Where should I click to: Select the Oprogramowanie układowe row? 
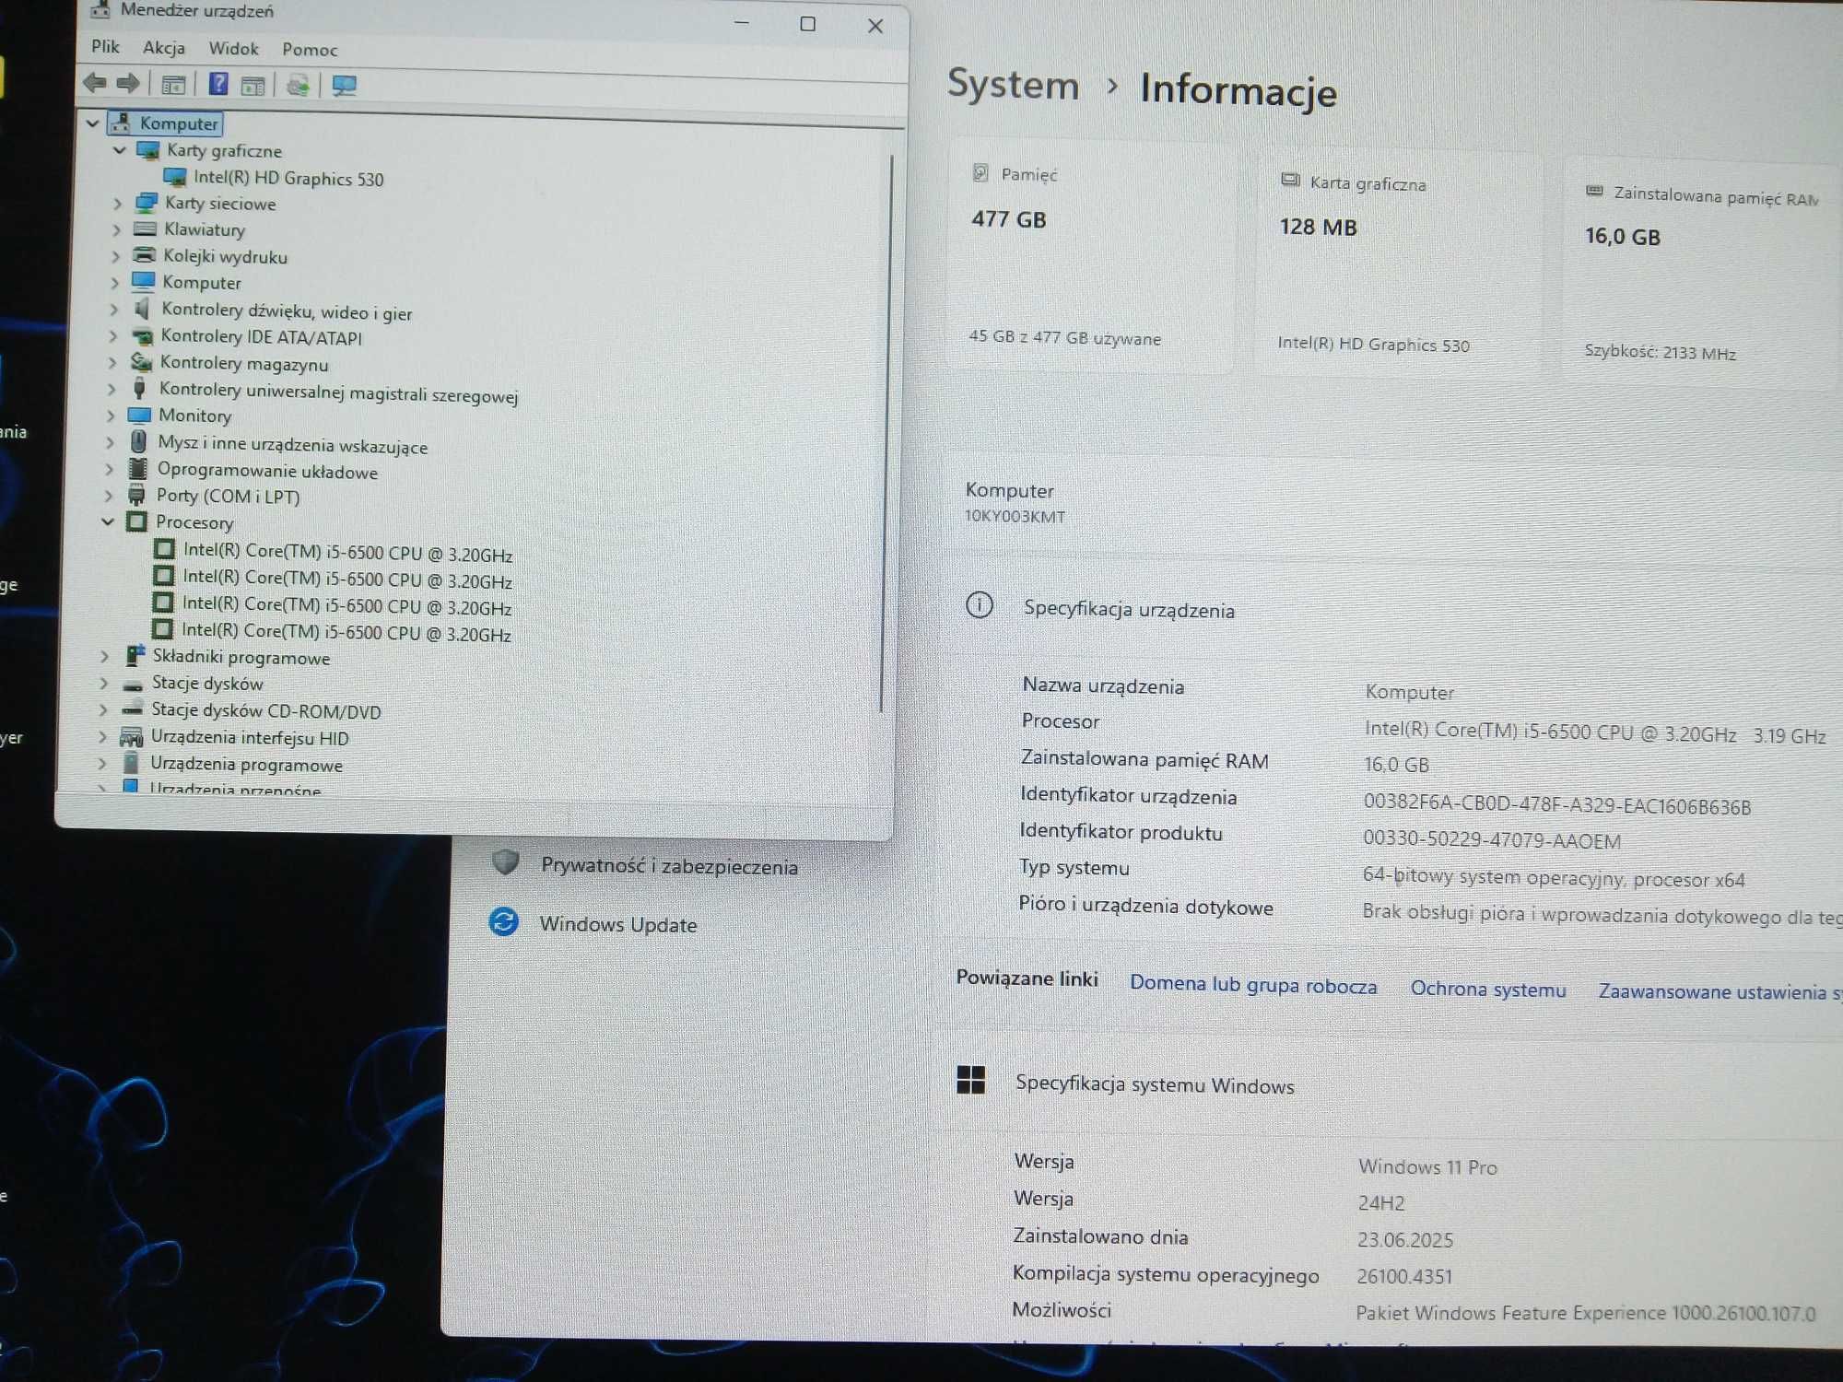(x=267, y=471)
